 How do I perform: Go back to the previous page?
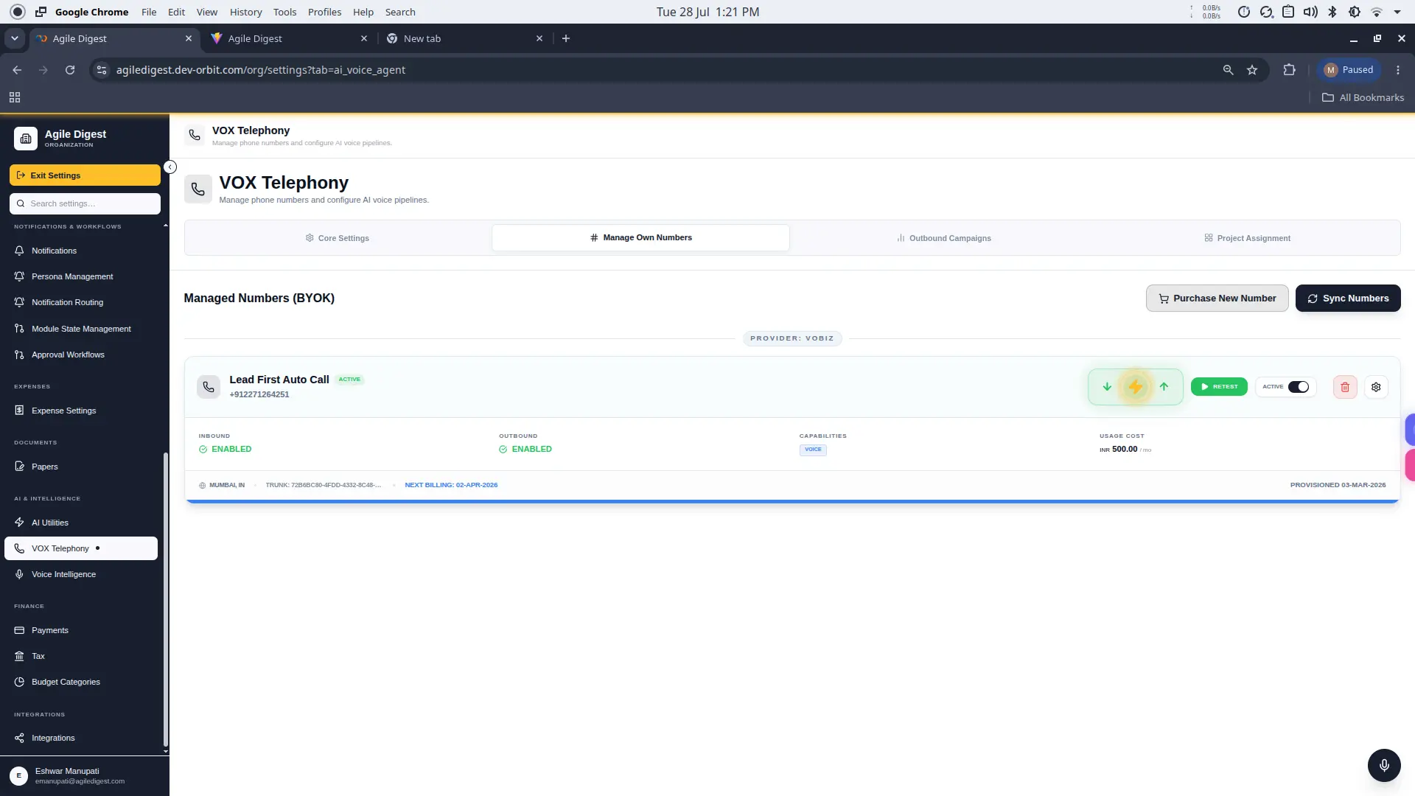(x=17, y=70)
